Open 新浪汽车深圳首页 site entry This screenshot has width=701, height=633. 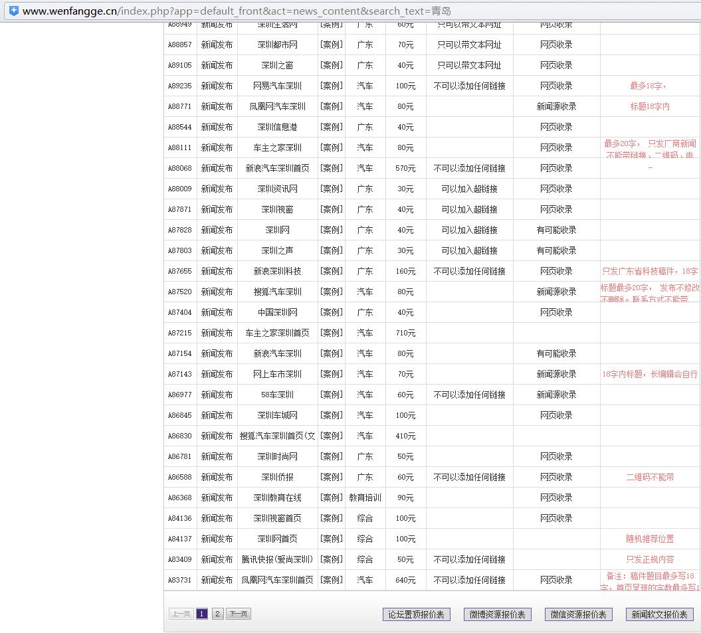pos(277,168)
